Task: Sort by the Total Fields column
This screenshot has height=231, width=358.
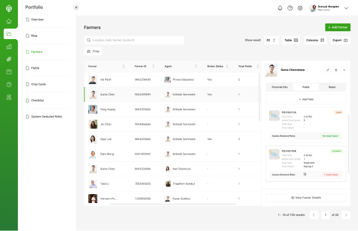Action: [258, 66]
